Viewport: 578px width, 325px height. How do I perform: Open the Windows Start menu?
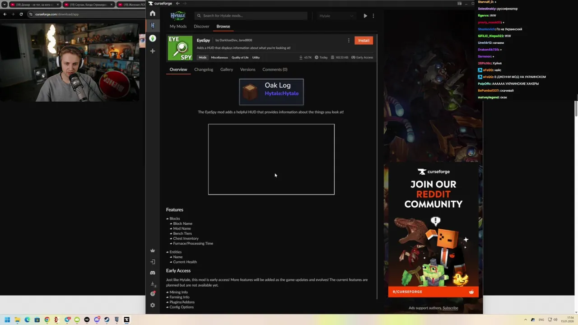coord(7,320)
